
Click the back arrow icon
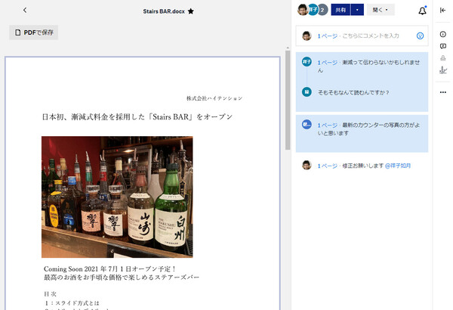[25, 11]
